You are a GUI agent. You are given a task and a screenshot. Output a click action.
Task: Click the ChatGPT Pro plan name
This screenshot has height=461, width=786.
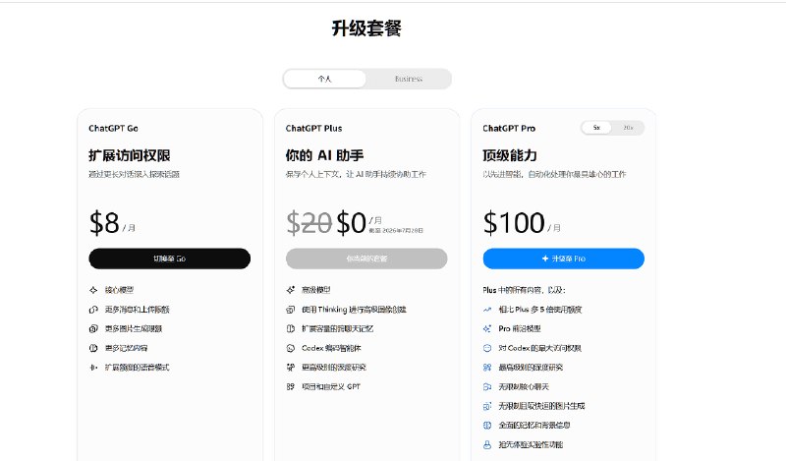point(509,129)
